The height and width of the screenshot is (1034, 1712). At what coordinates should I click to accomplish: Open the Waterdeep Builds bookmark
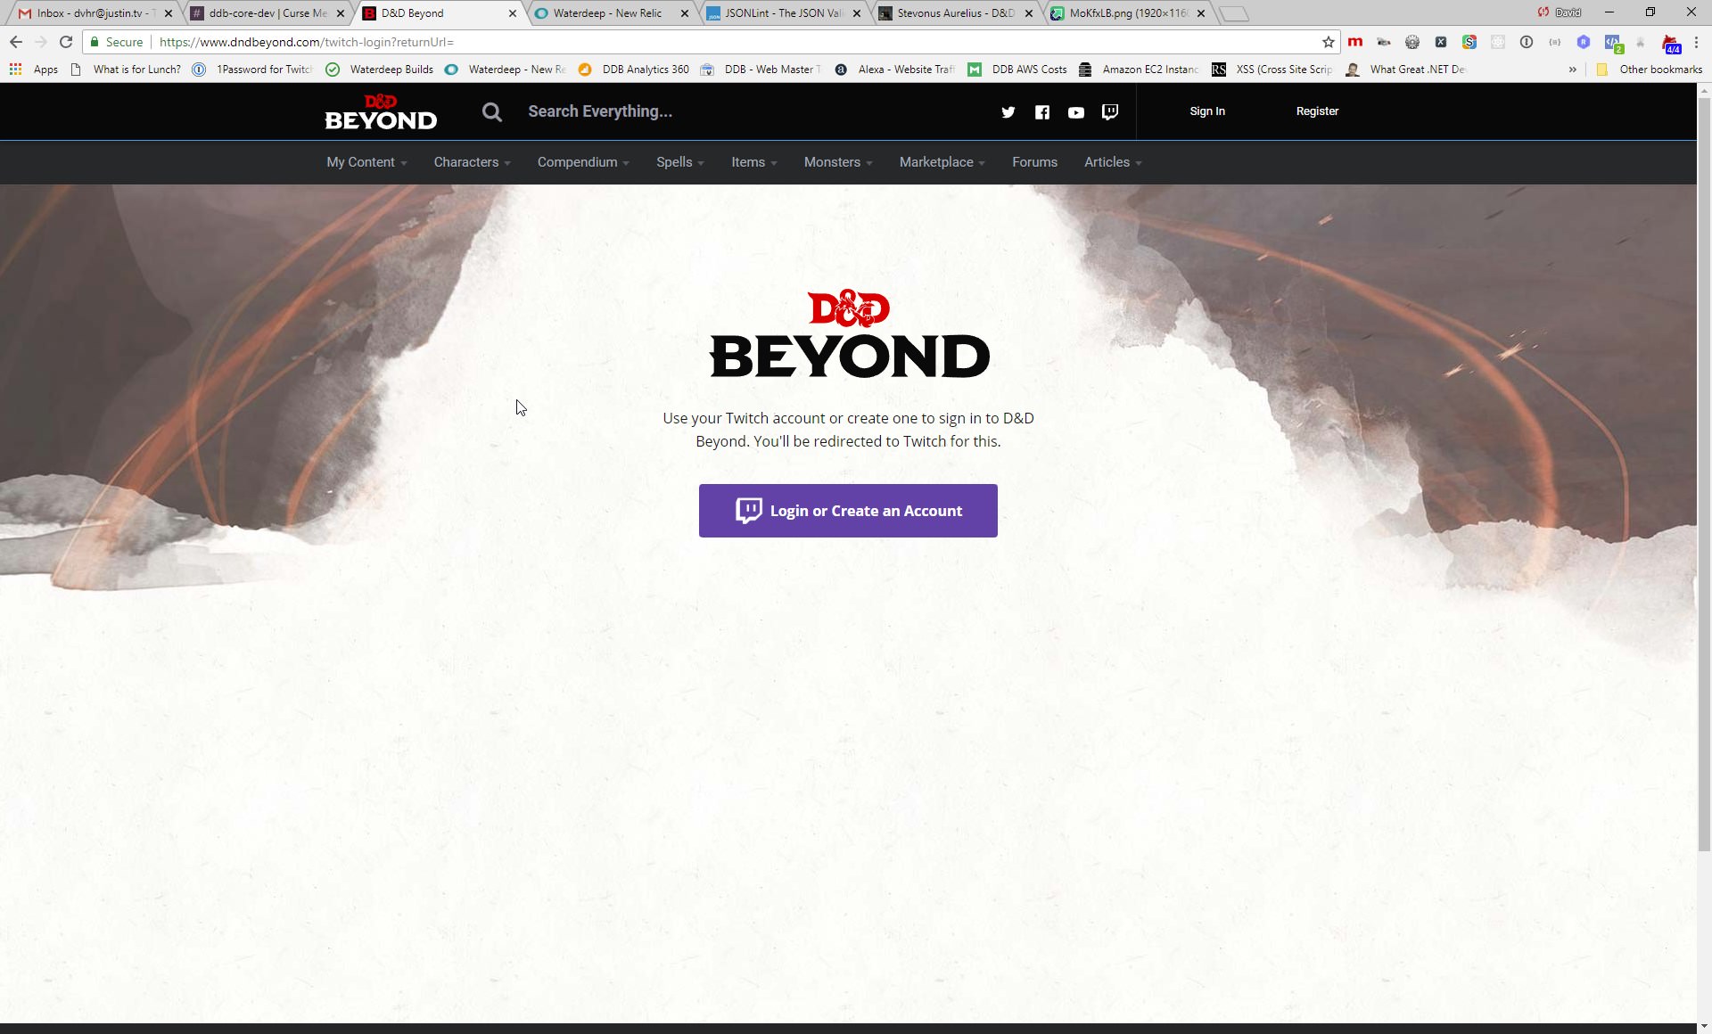point(380,70)
